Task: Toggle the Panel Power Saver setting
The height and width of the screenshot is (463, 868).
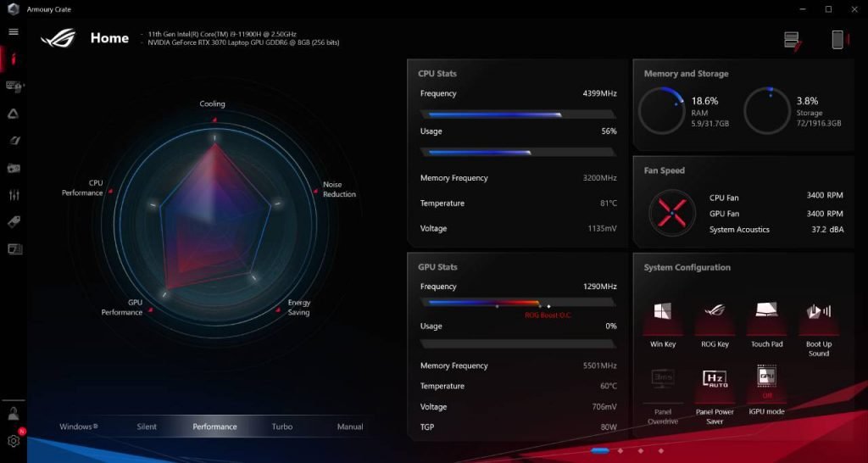Action: coord(715,397)
